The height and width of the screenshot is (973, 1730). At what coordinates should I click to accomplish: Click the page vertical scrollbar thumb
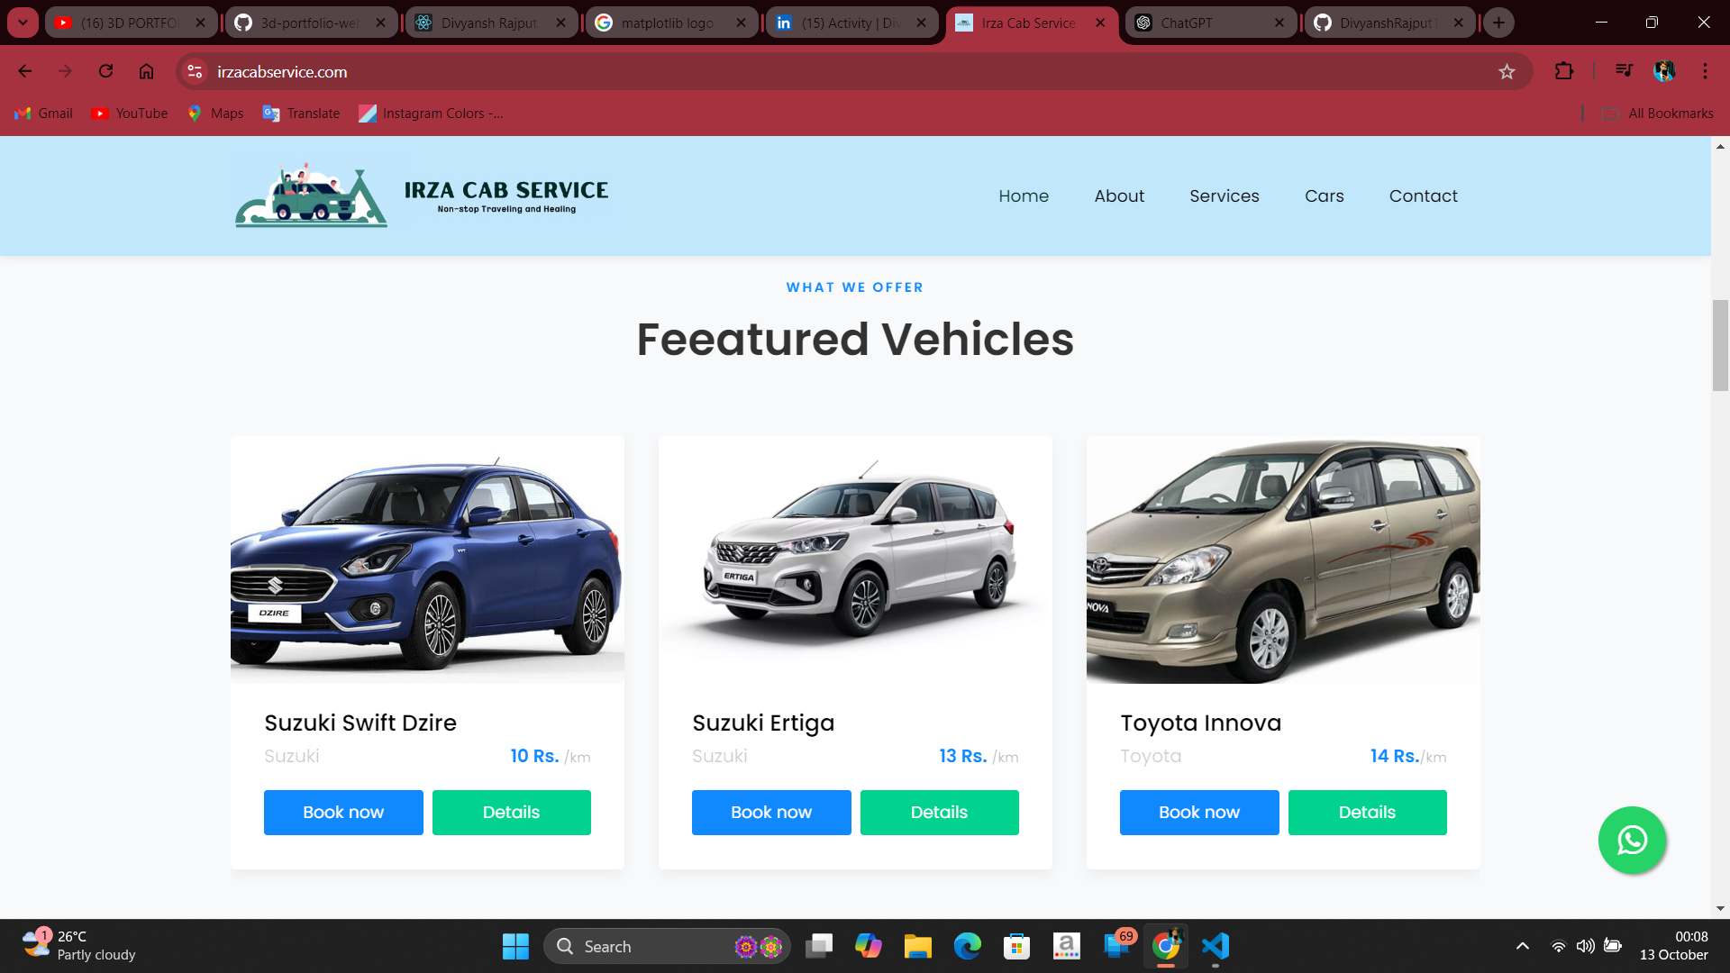[x=1720, y=346]
